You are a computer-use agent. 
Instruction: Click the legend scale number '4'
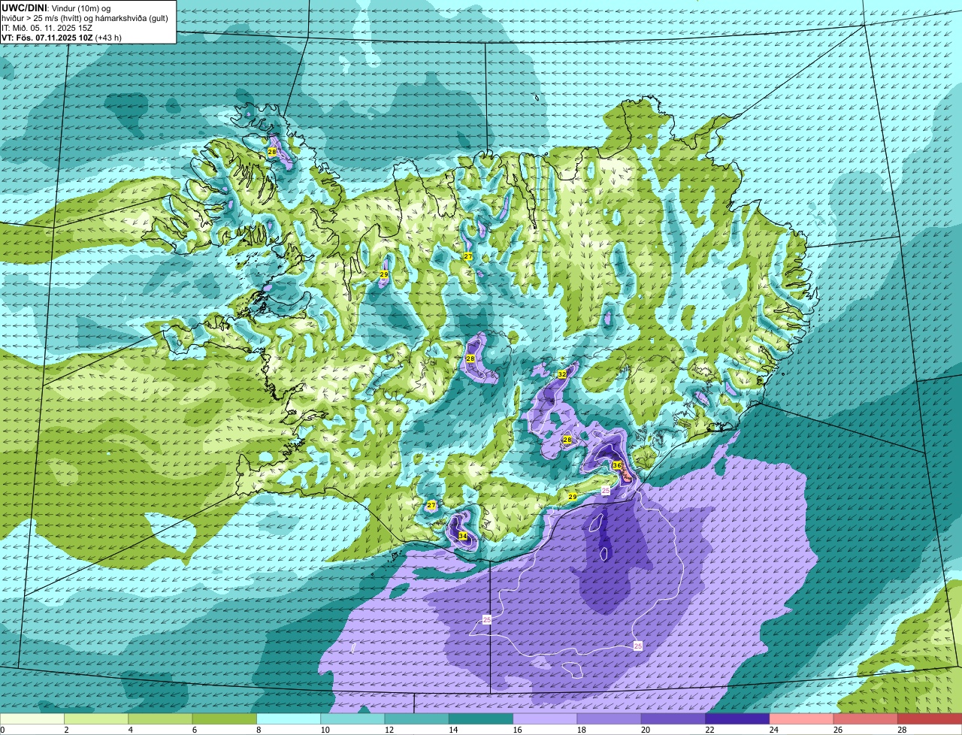click(130, 730)
